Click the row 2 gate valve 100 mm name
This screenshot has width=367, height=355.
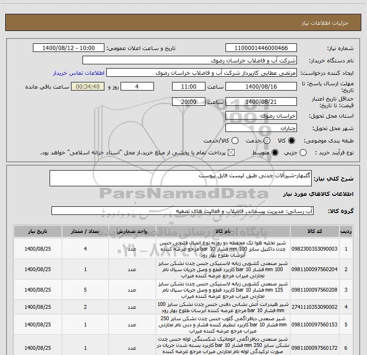tap(223, 269)
